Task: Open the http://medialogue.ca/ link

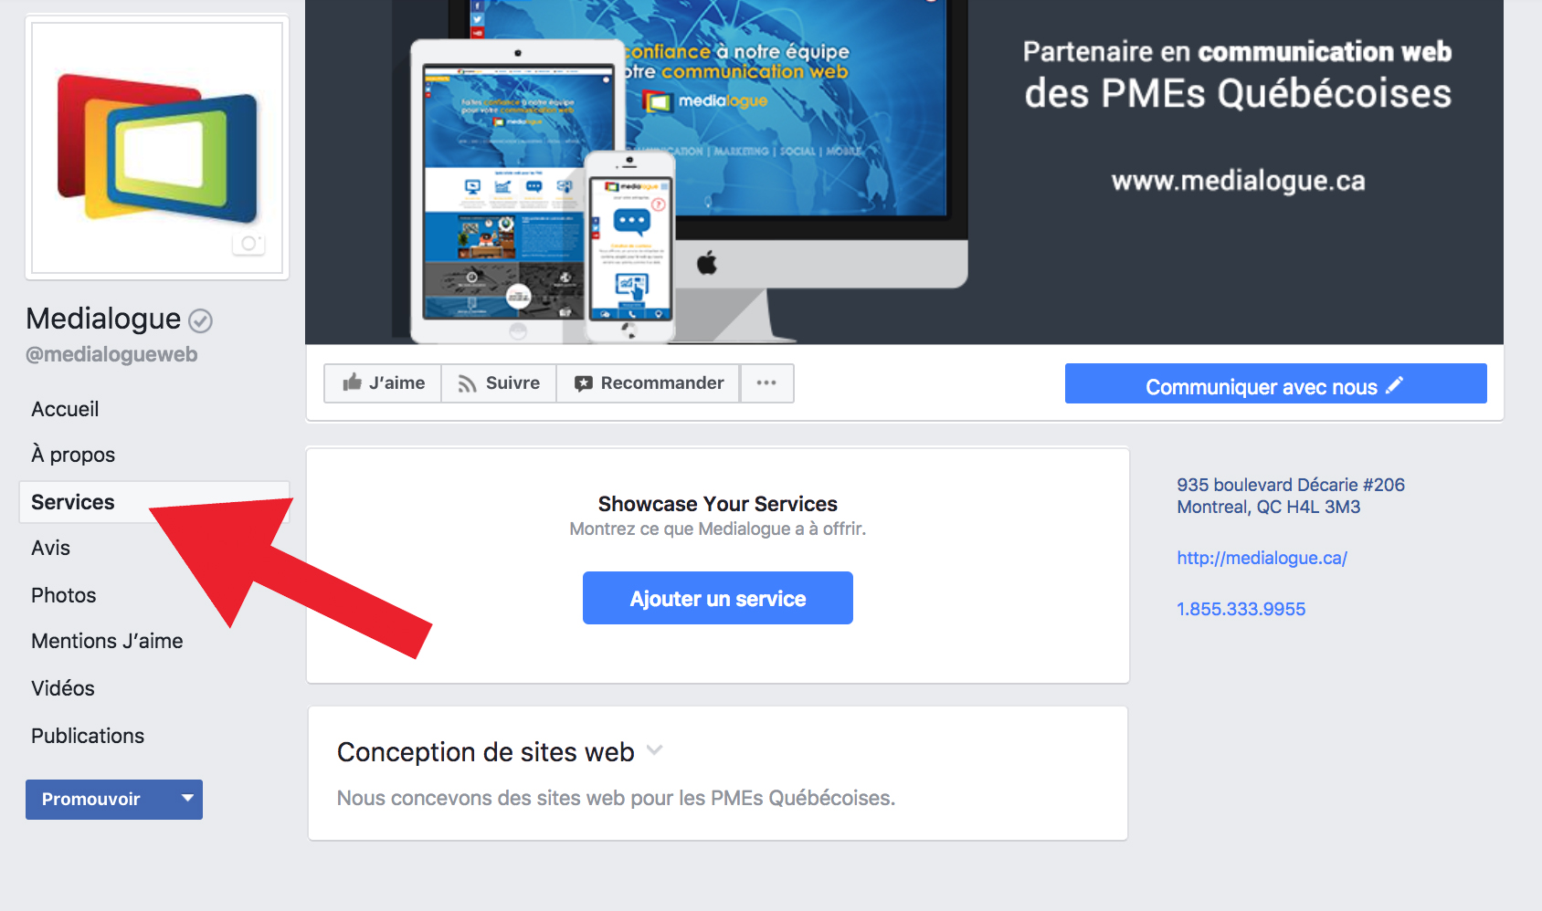Action: pyautogui.click(x=1262, y=558)
